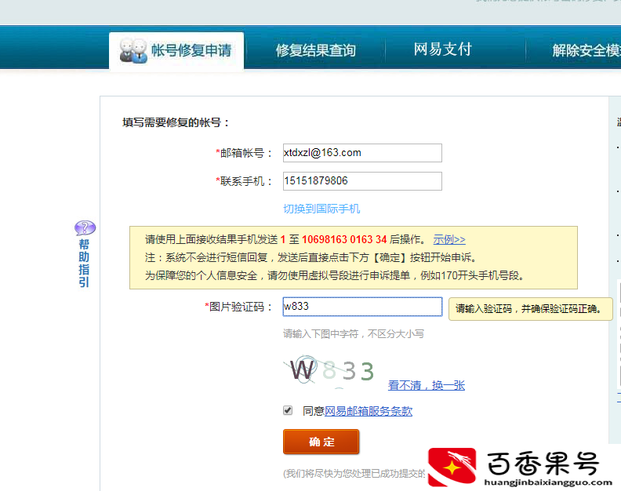Toggle the 同意 service terms checkbox

[x=288, y=410]
